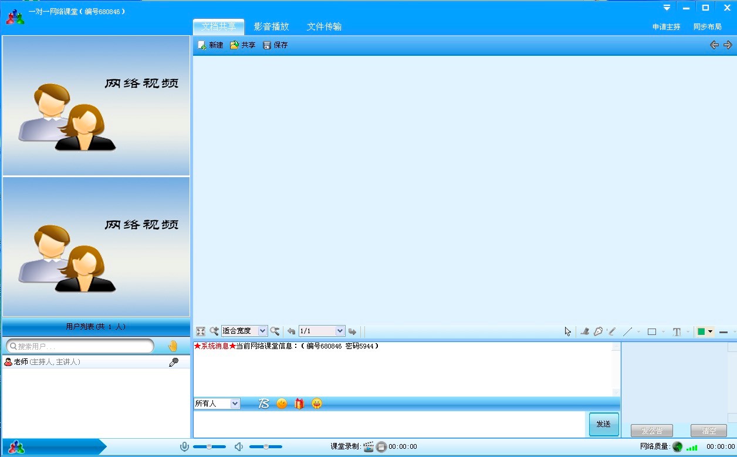Screen dimensions: 737x457
Task: Go to next document with right arrow
Action: click(728, 45)
